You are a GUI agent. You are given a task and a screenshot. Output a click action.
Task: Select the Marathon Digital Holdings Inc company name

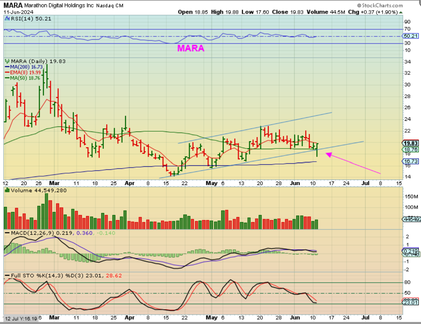[59, 5]
